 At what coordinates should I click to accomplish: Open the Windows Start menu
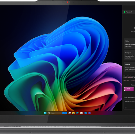[x=45, y=113]
